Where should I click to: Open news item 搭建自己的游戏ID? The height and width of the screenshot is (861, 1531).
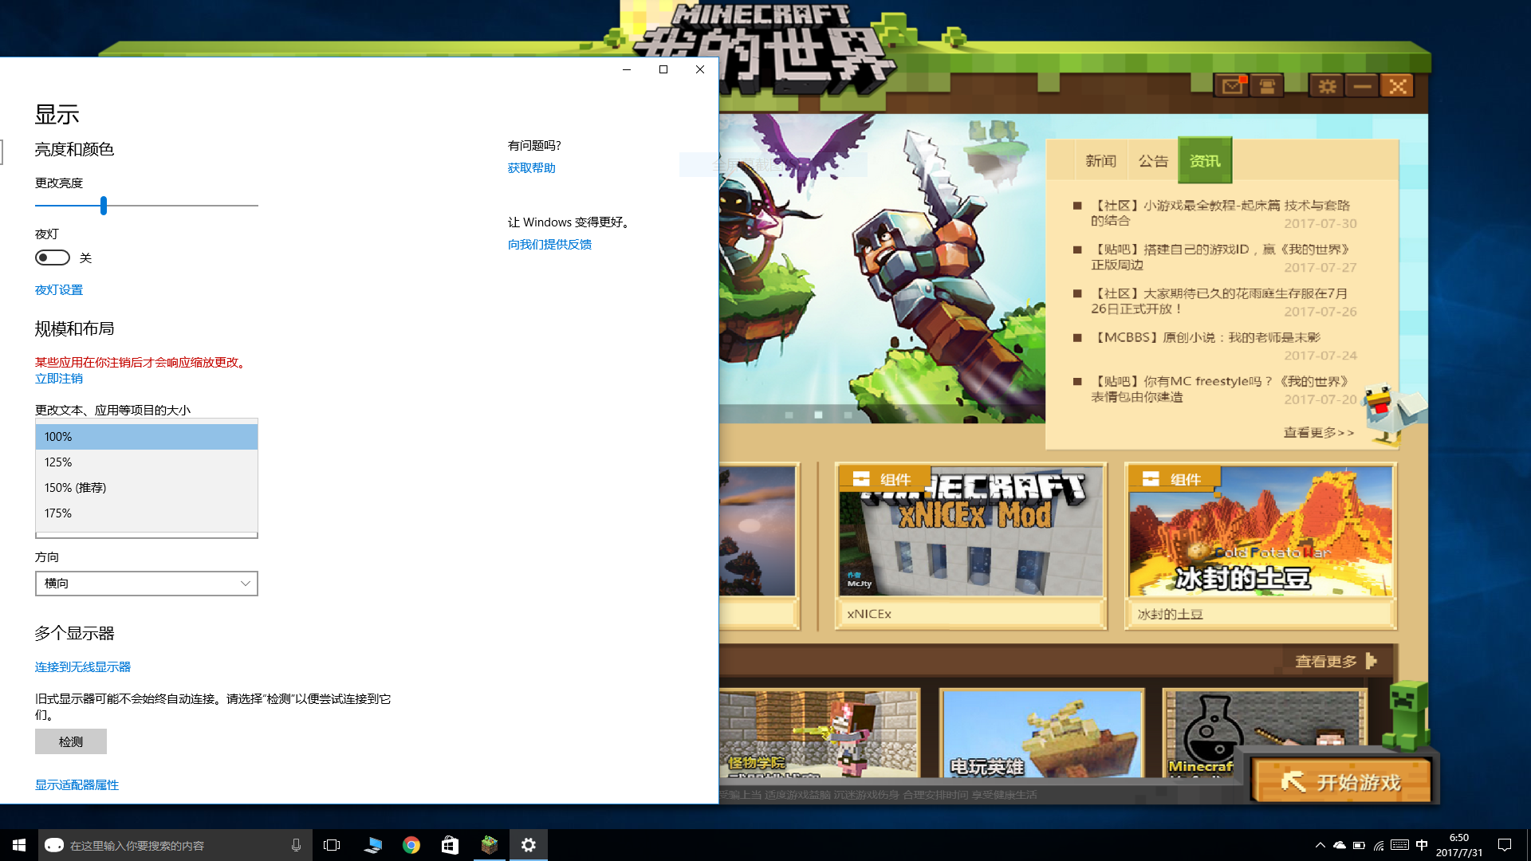tap(1220, 257)
